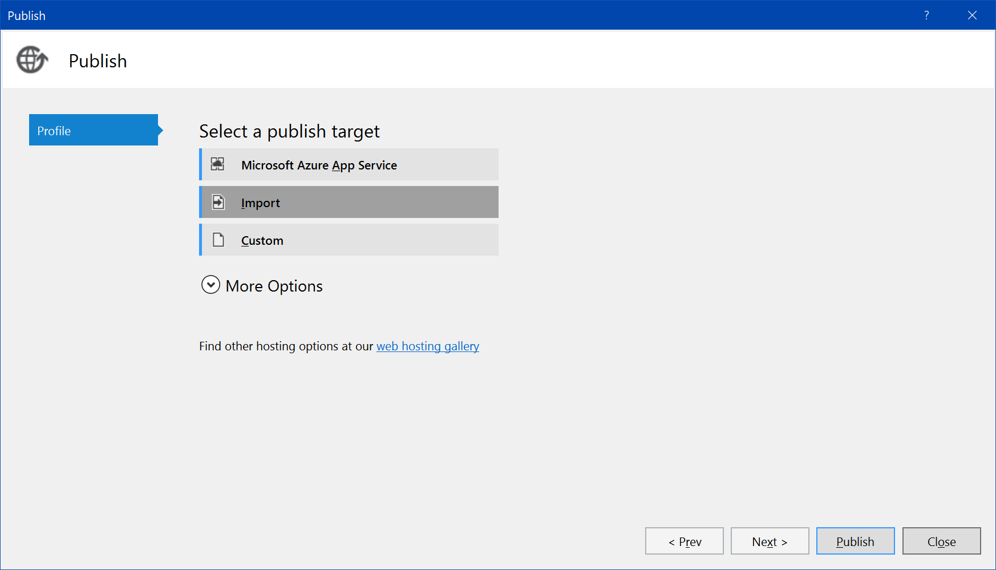
Task: Dismiss the dialog with the Close button
Action: [x=941, y=541]
